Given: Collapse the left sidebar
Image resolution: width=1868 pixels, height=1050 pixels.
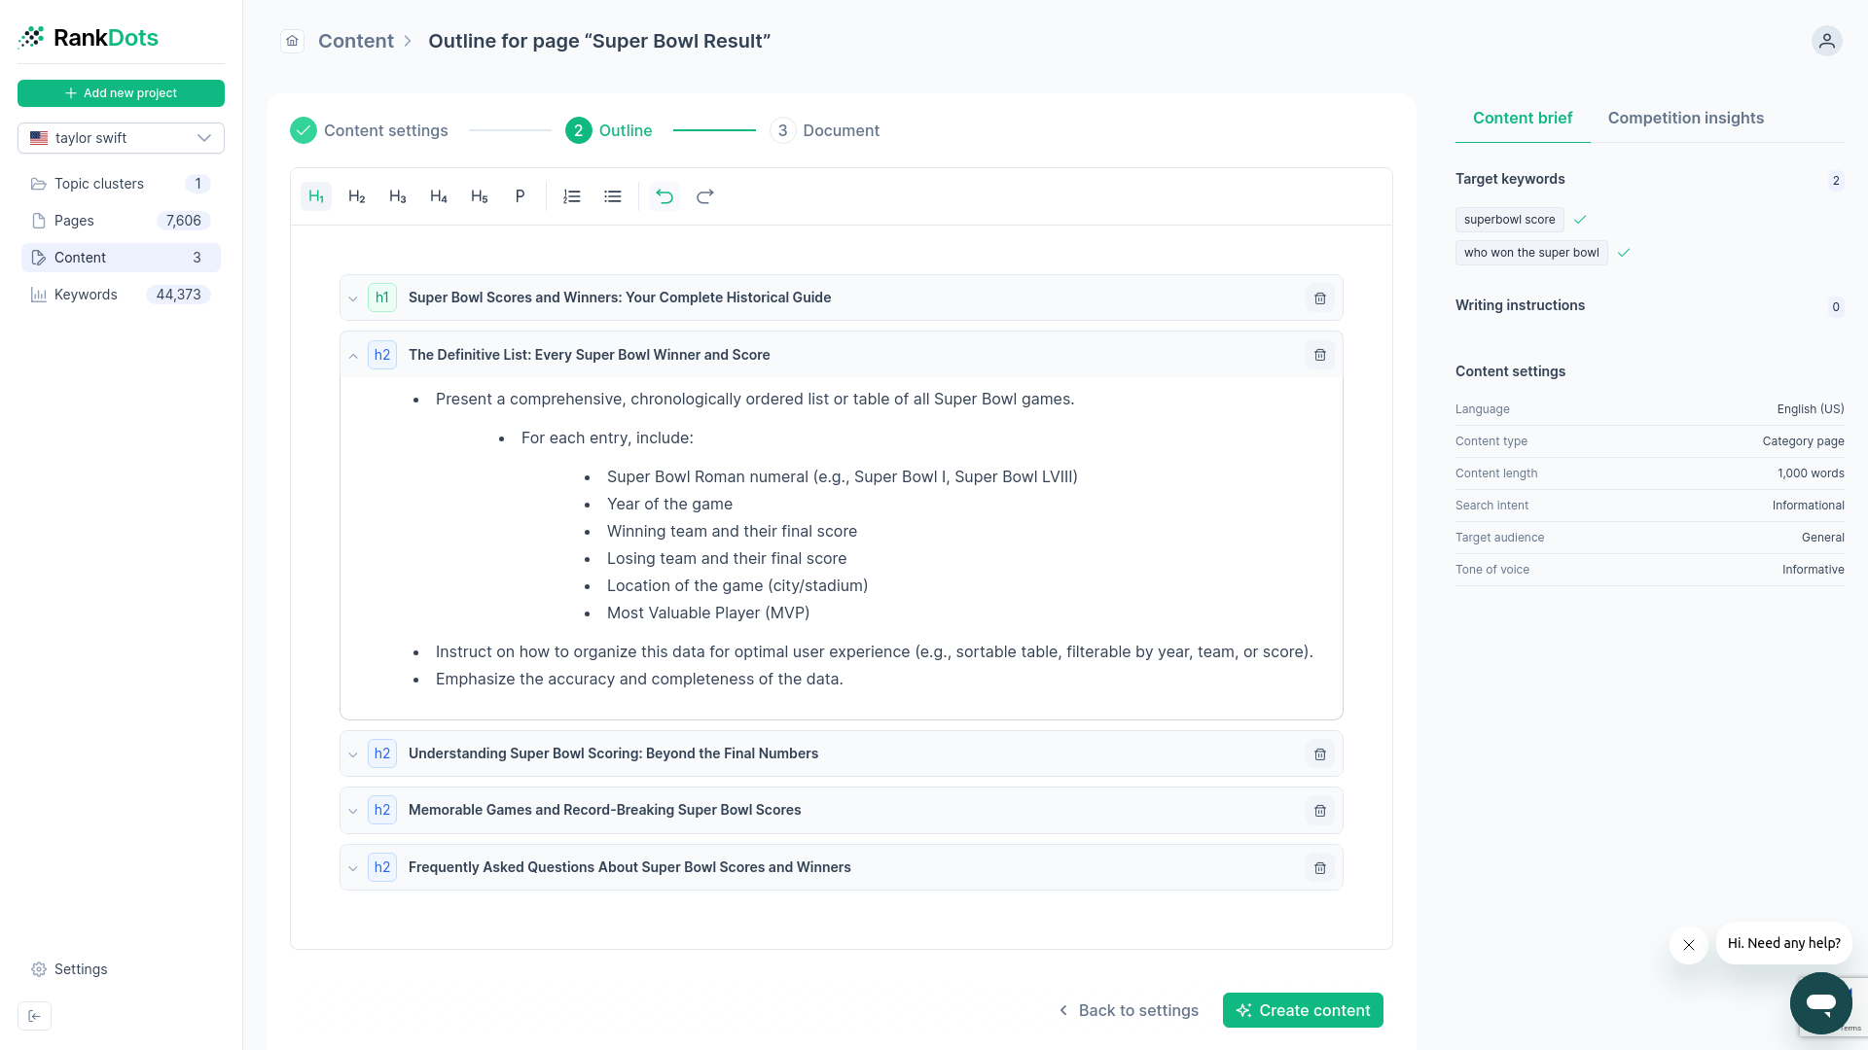Looking at the screenshot, I should (35, 1015).
